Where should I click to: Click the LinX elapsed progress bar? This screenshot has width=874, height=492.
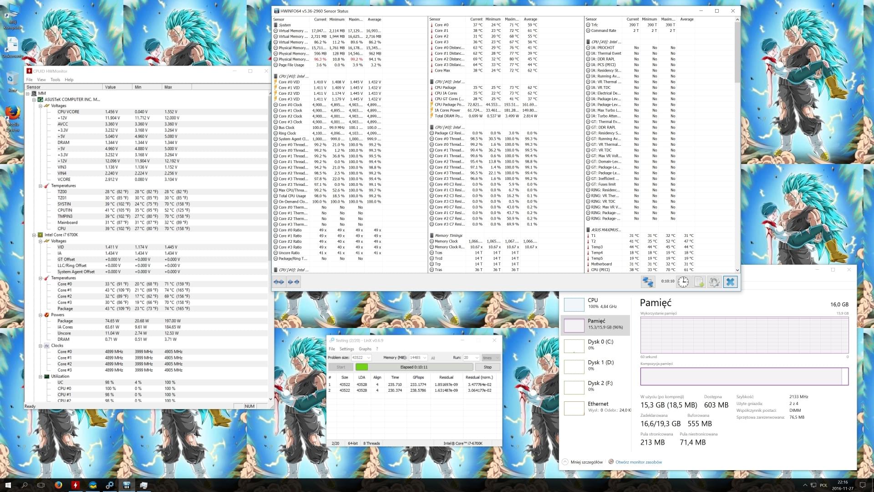tap(413, 367)
